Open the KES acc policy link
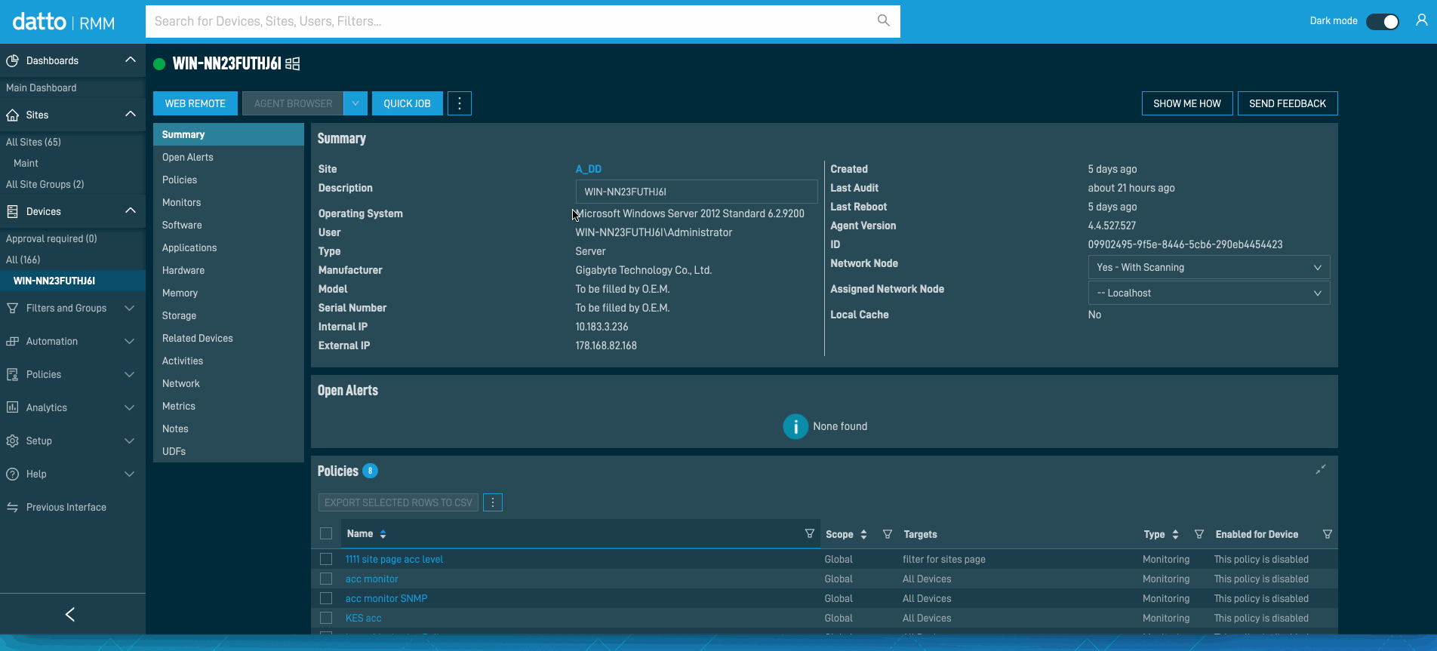The height and width of the screenshot is (651, 1437). (363, 618)
